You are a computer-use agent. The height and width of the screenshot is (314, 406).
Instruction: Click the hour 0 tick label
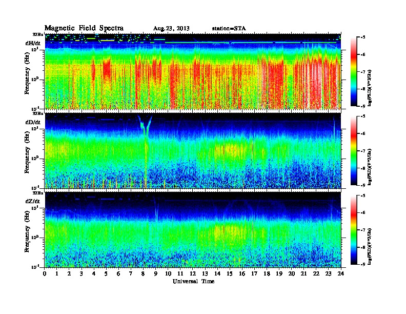[45, 273]
